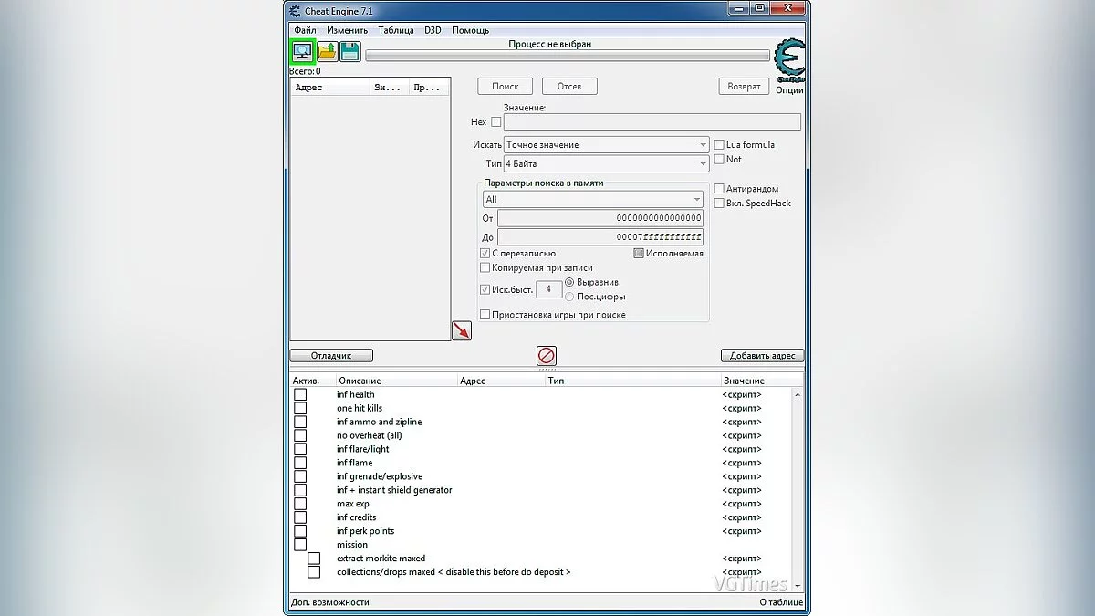This screenshot has height=616, width=1095.
Task: Click the fast scan alignment field
Action: pos(548,289)
